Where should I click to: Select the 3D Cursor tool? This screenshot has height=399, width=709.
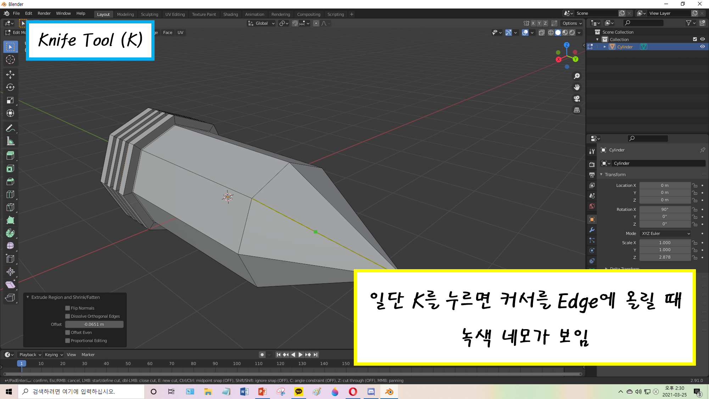click(x=10, y=60)
